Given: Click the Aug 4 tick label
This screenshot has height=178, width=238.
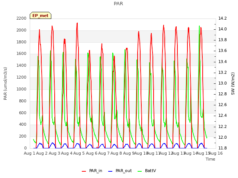Looking at the screenshot, I should pyautogui.click(x=67, y=153).
